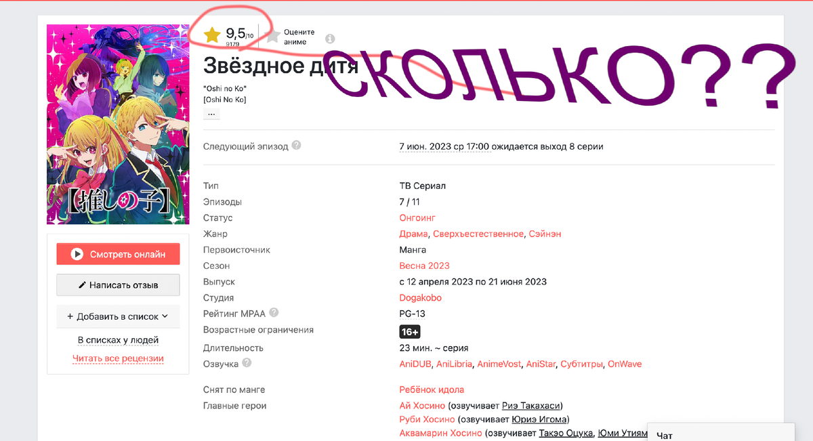Open the Онгоинг status link
This screenshot has width=813, height=441.
click(x=417, y=218)
